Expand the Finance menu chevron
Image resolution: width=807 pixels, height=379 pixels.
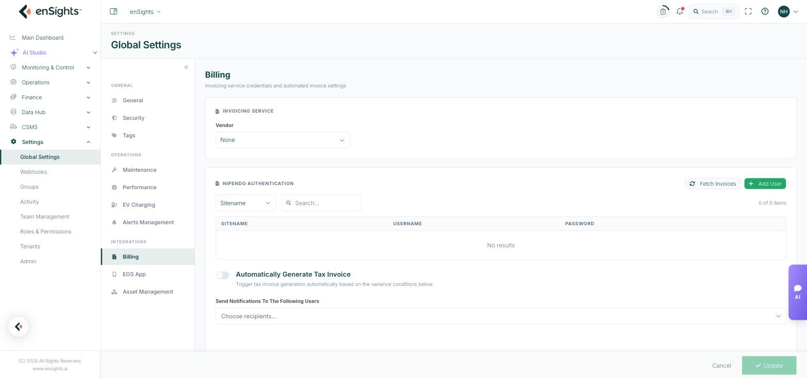(x=89, y=97)
